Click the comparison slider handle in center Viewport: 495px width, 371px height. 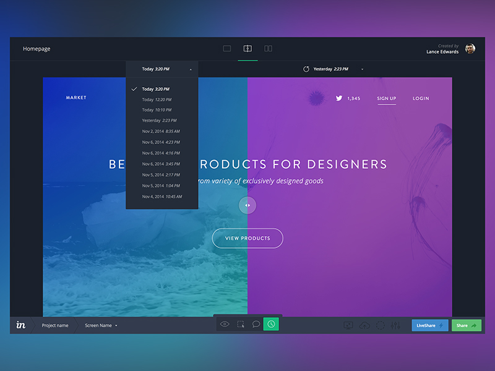click(247, 205)
